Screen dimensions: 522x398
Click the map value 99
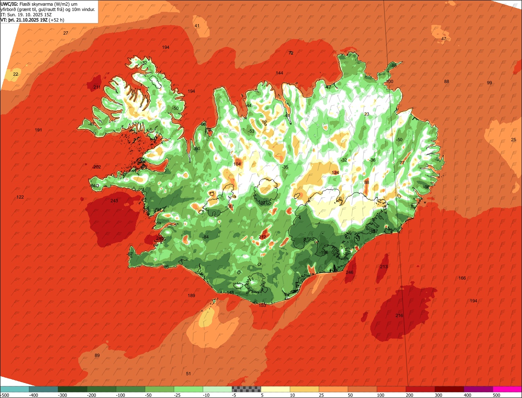coord(489,83)
